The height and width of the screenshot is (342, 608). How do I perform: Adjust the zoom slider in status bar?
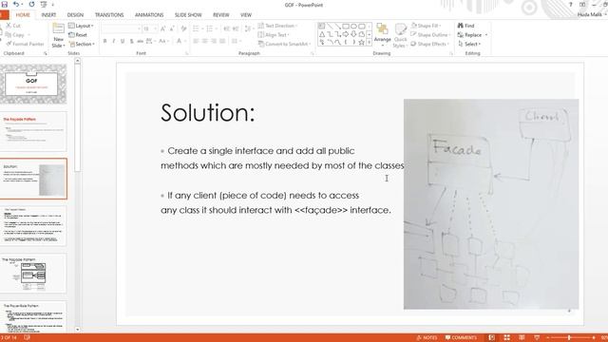tap(570, 338)
